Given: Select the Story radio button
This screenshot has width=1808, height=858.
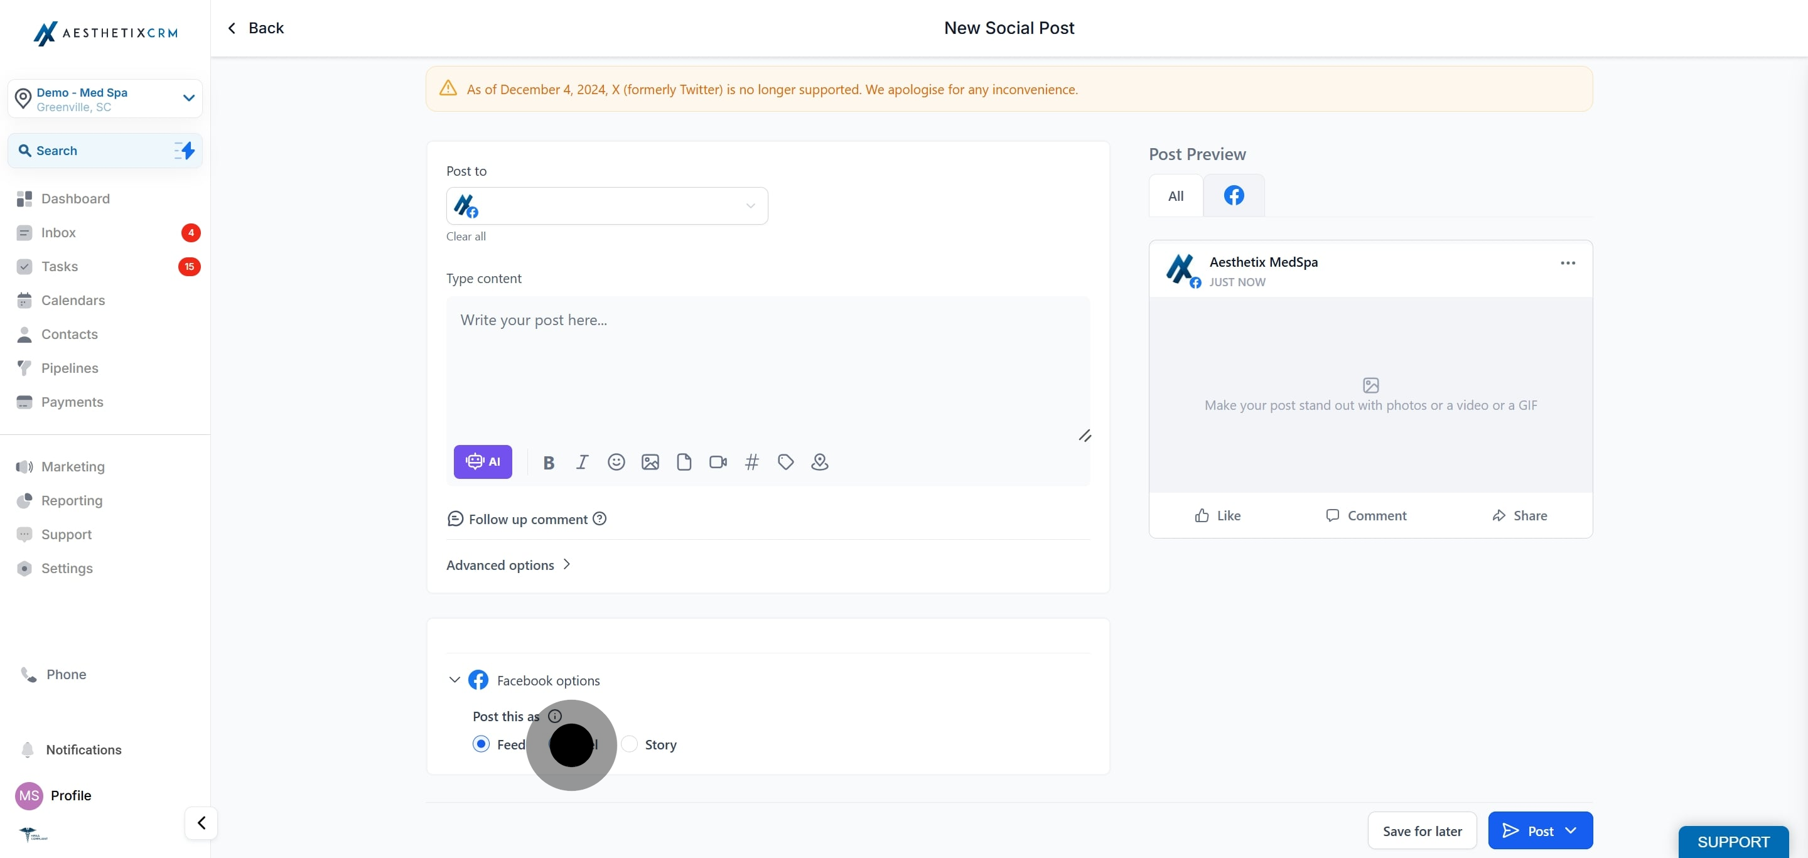Looking at the screenshot, I should click(x=630, y=744).
